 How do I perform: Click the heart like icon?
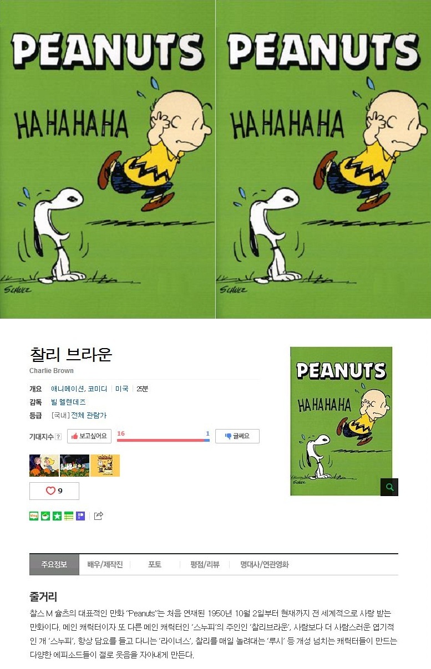[x=50, y=491]
